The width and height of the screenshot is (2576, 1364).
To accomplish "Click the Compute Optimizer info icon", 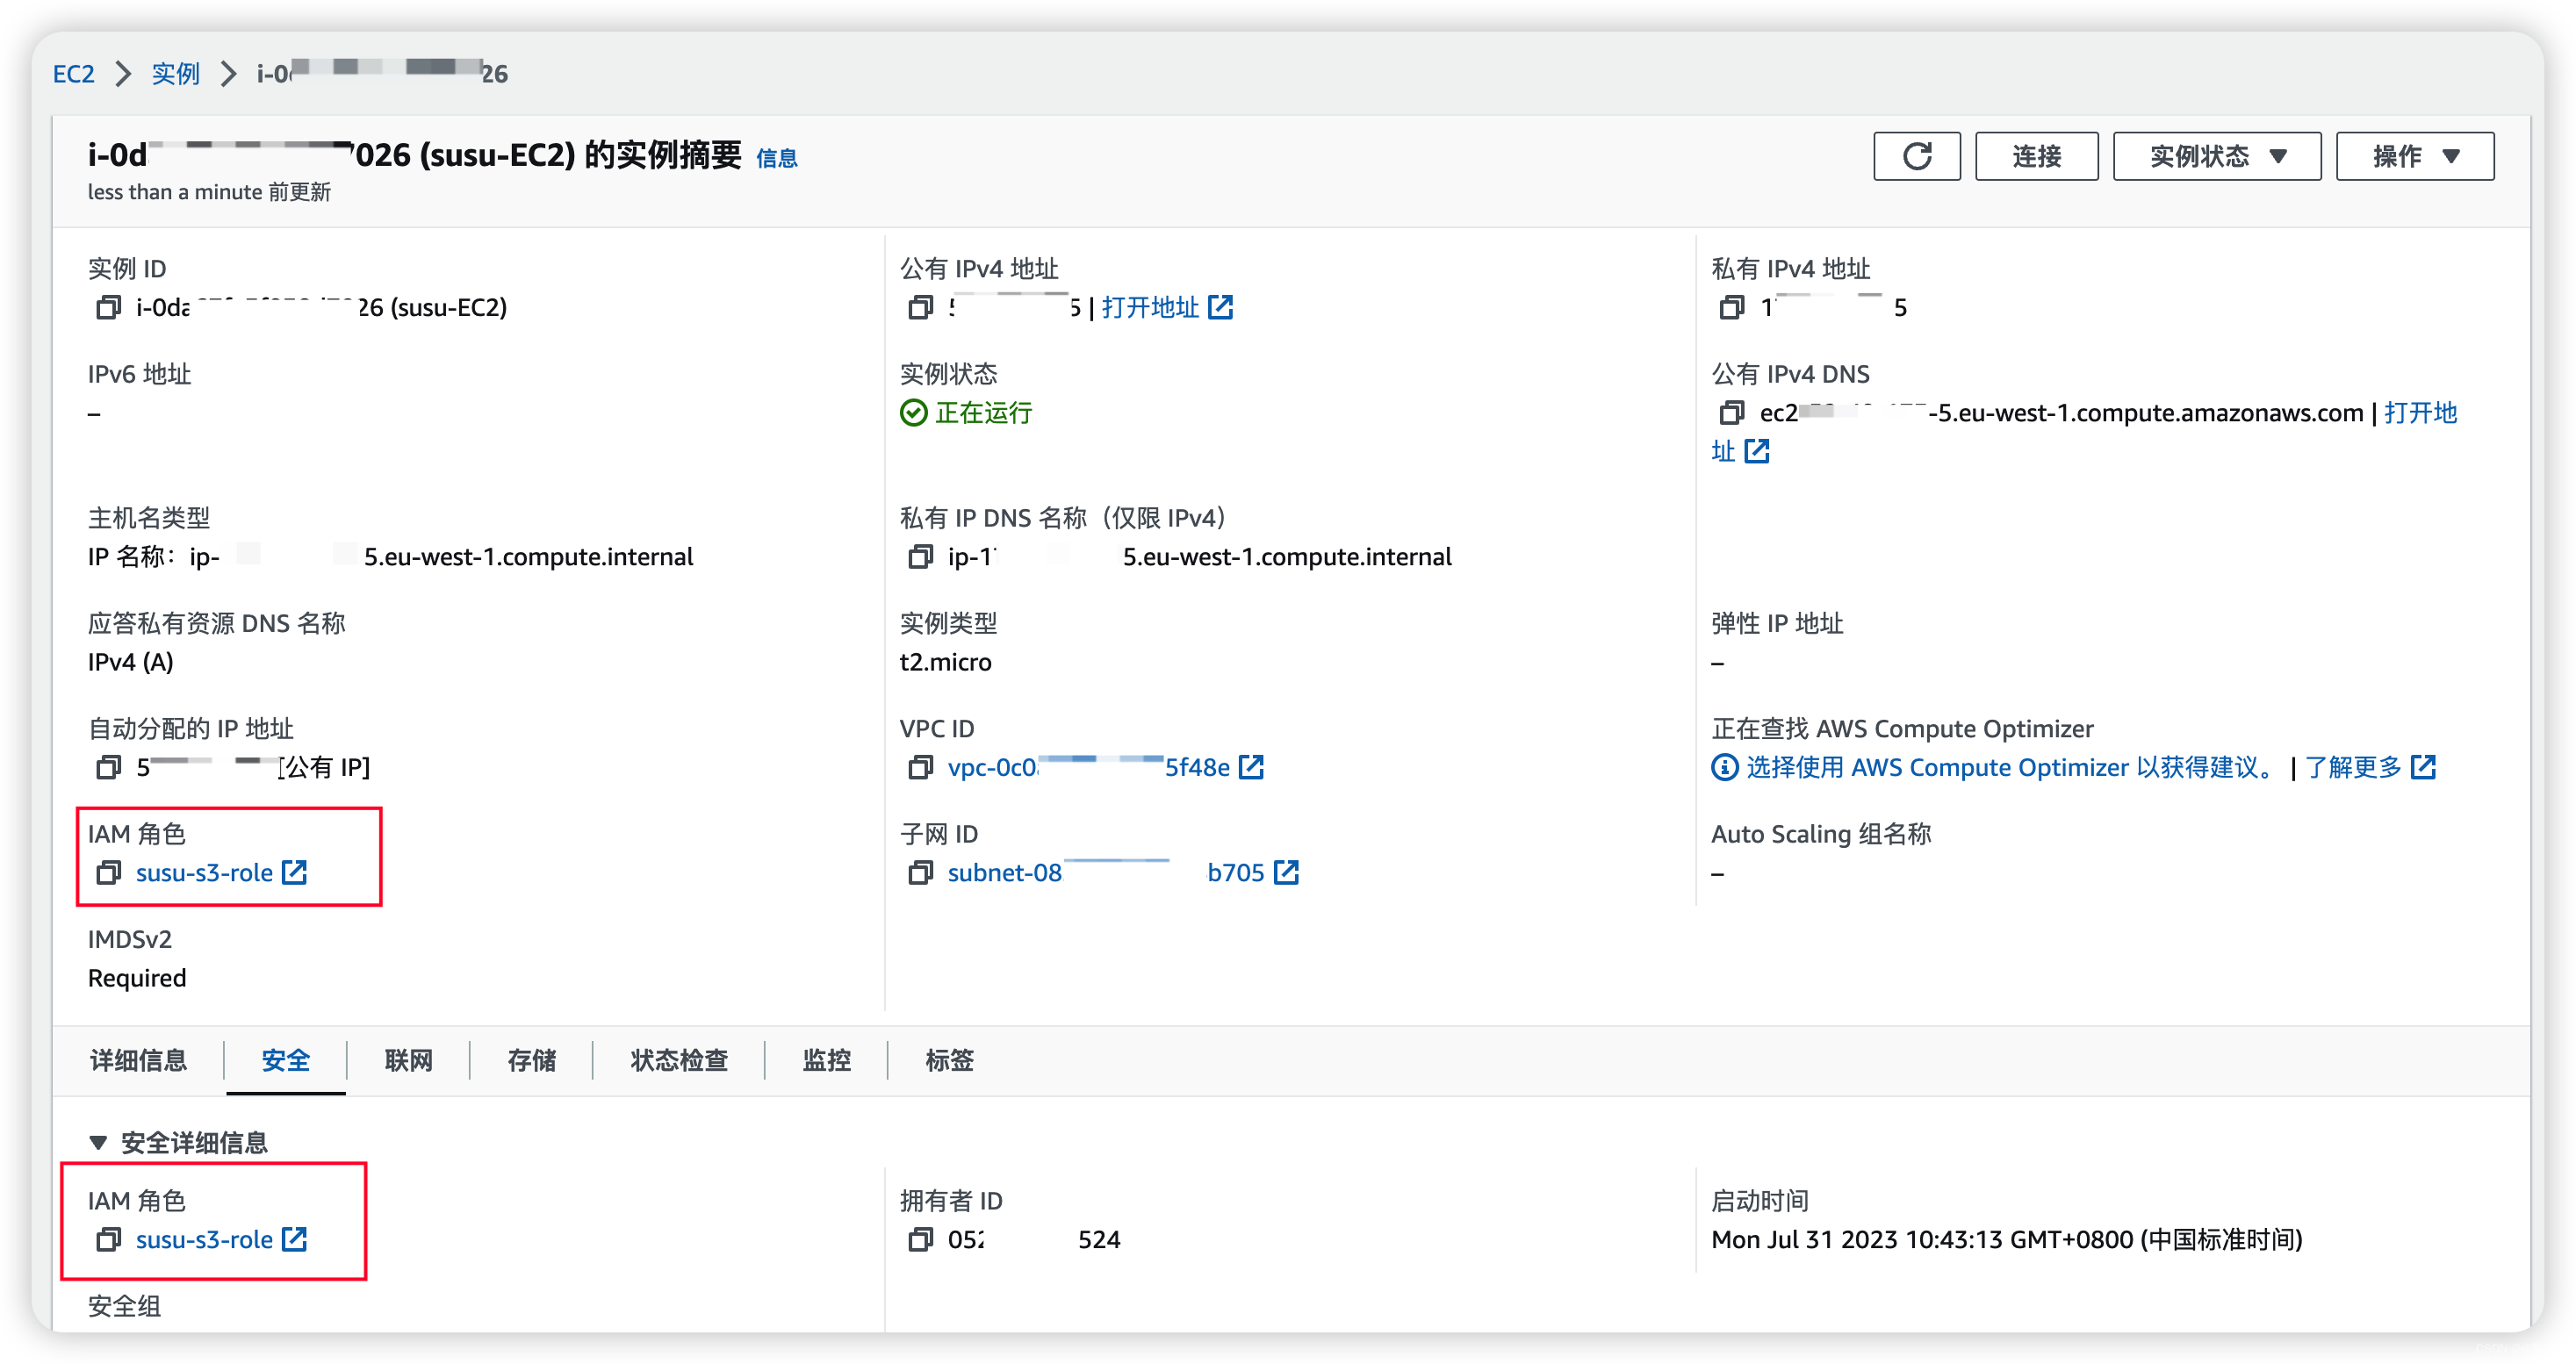I will click(x=1725, y=767).
